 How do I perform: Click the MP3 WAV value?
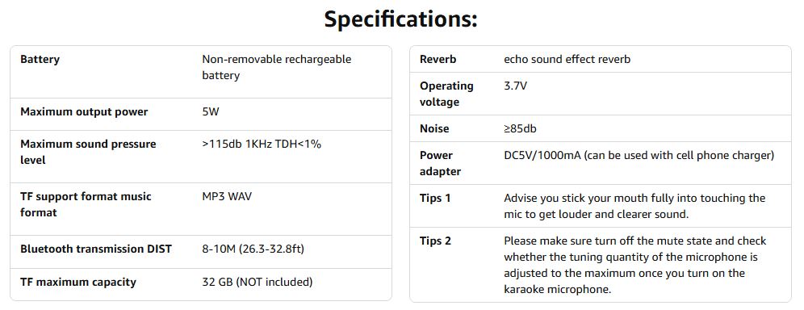tap(227, 197)
